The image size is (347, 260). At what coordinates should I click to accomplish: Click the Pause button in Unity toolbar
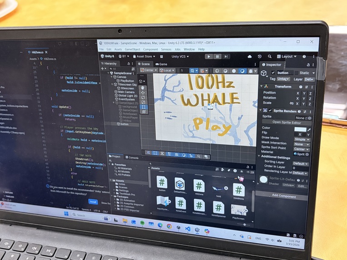tap(217, 57)
